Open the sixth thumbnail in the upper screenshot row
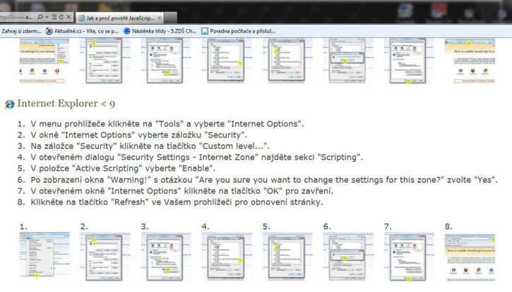Screen dimensions: 512x292 tap(347, 61)
